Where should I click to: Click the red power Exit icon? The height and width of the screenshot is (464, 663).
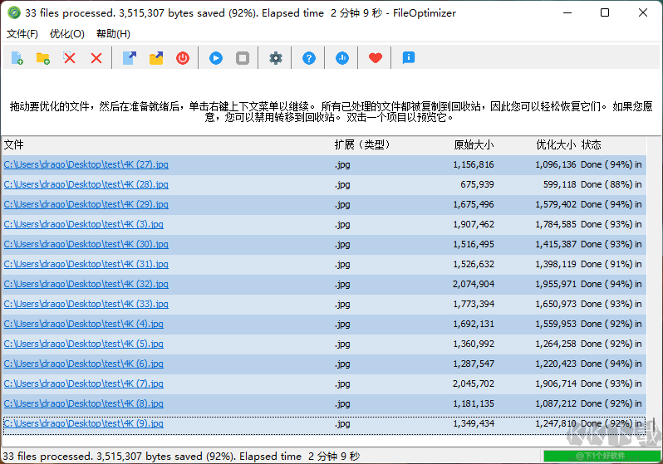(183, 58)
